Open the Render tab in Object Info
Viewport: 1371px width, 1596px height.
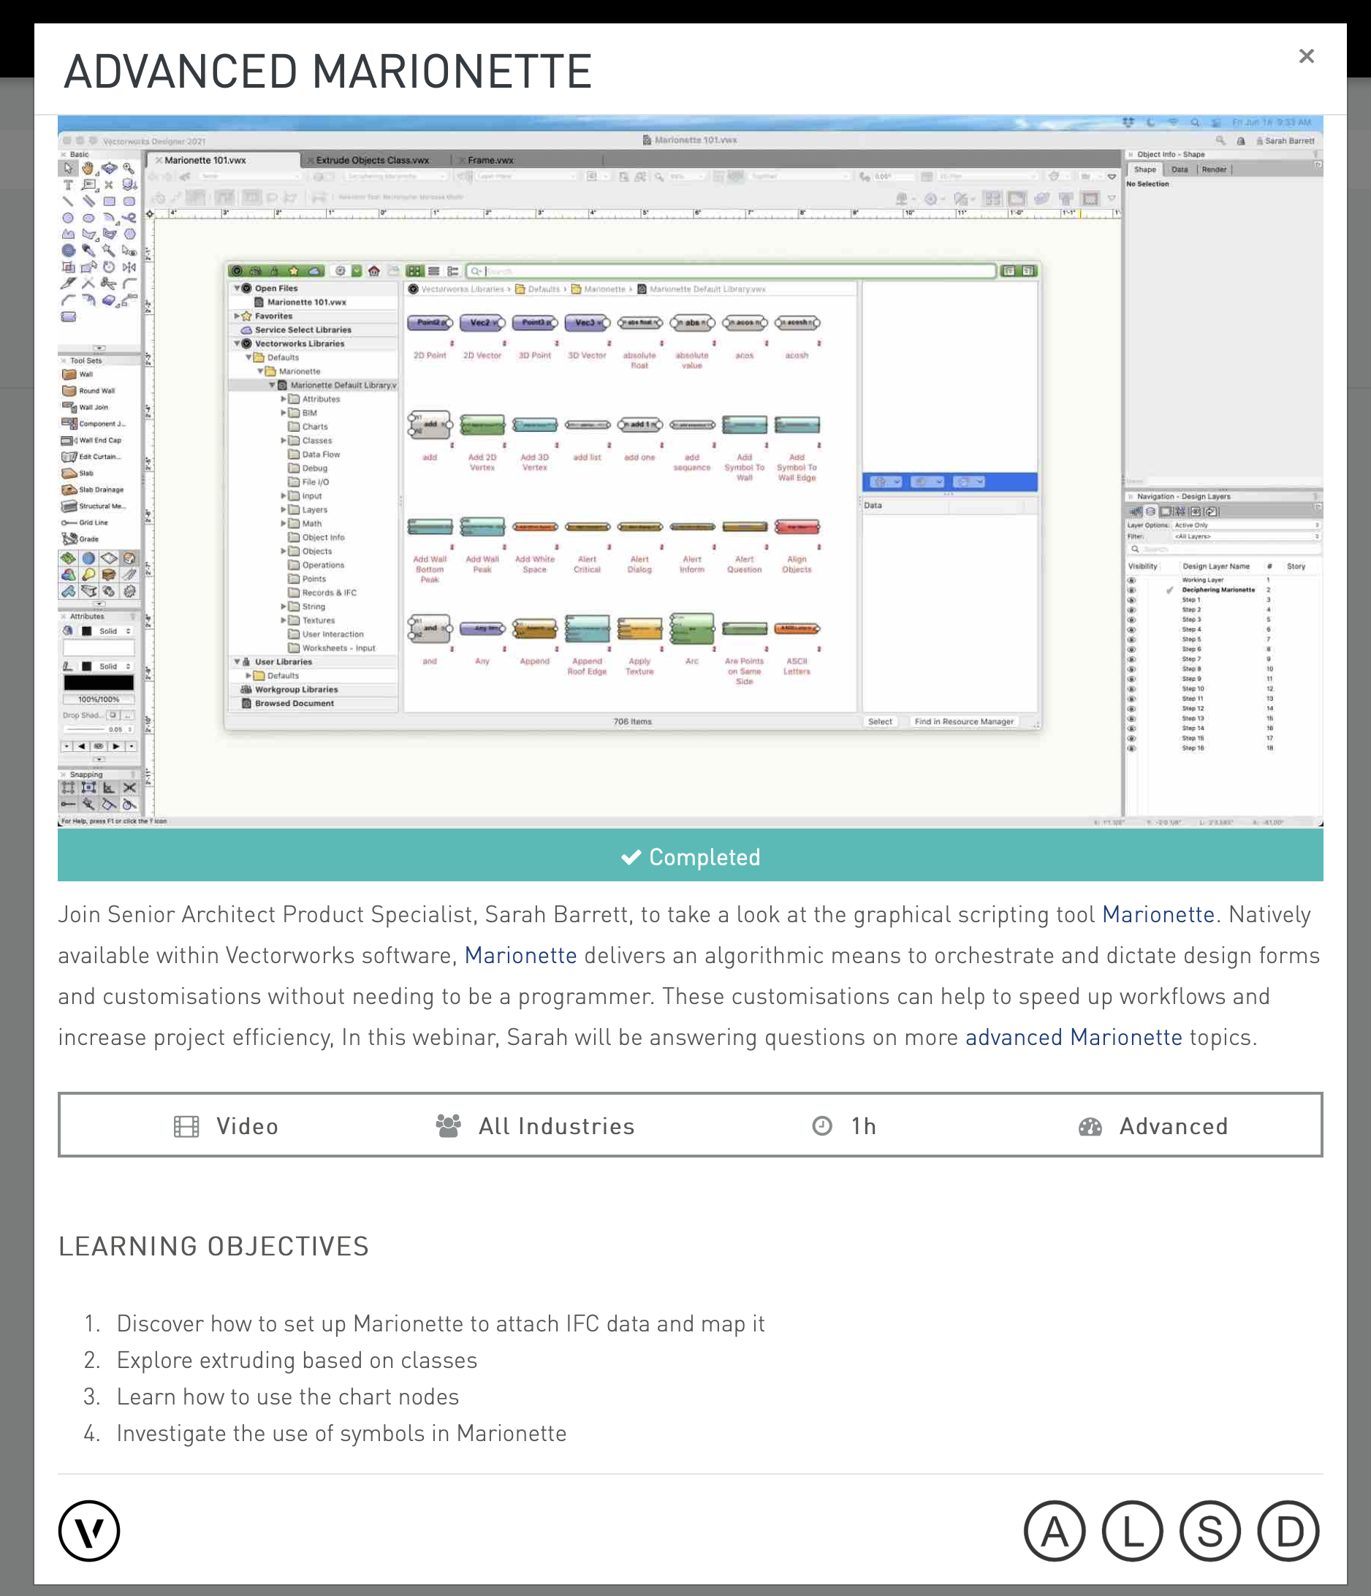pyautogui.click(x=1214, y=170)
